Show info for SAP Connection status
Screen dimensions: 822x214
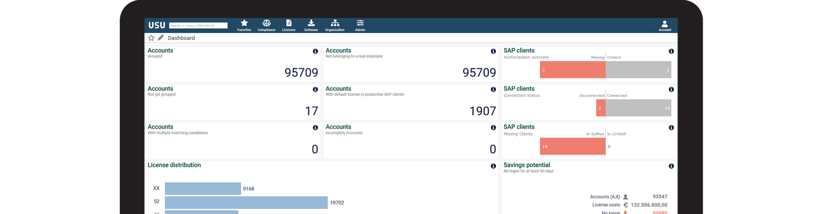(671, 89)
